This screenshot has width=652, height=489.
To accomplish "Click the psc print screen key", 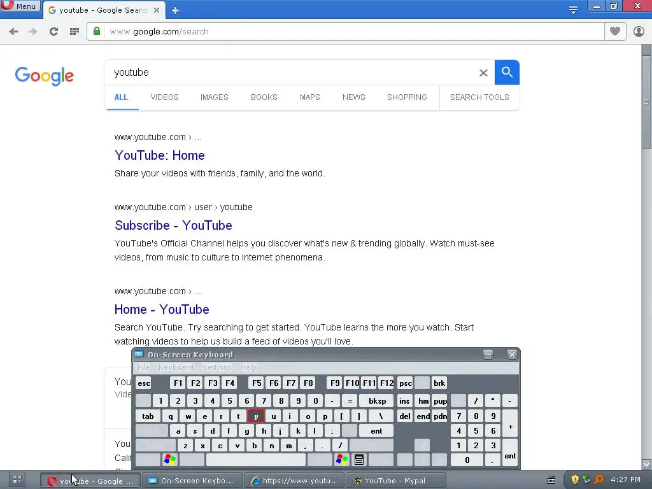I will (406, 383).
